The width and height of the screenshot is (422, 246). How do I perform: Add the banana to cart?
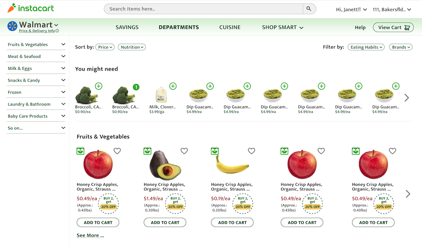[x=232, y=222]
